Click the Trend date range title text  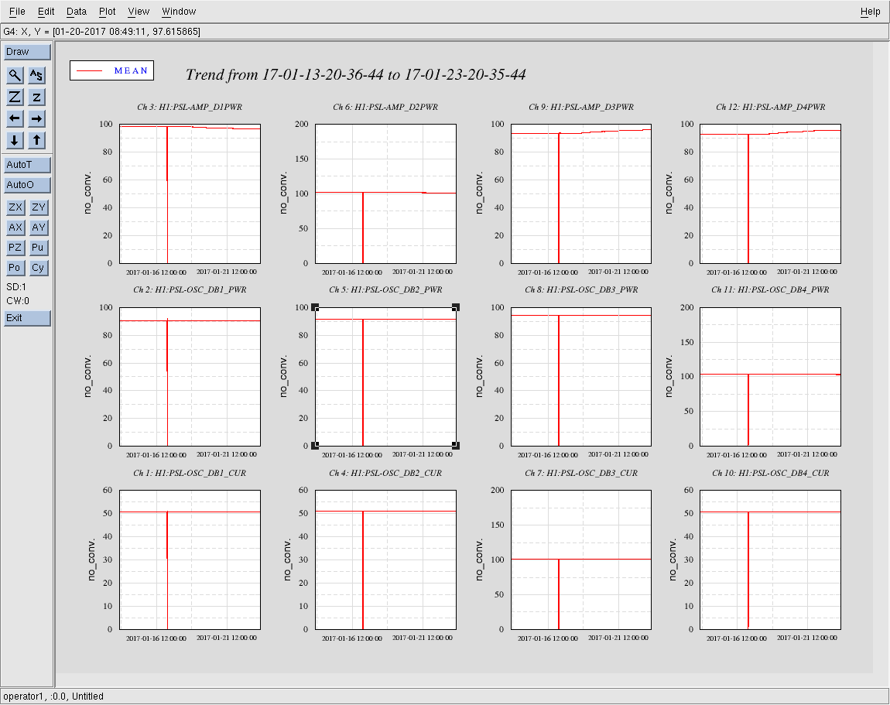click(x=356, y=74)
